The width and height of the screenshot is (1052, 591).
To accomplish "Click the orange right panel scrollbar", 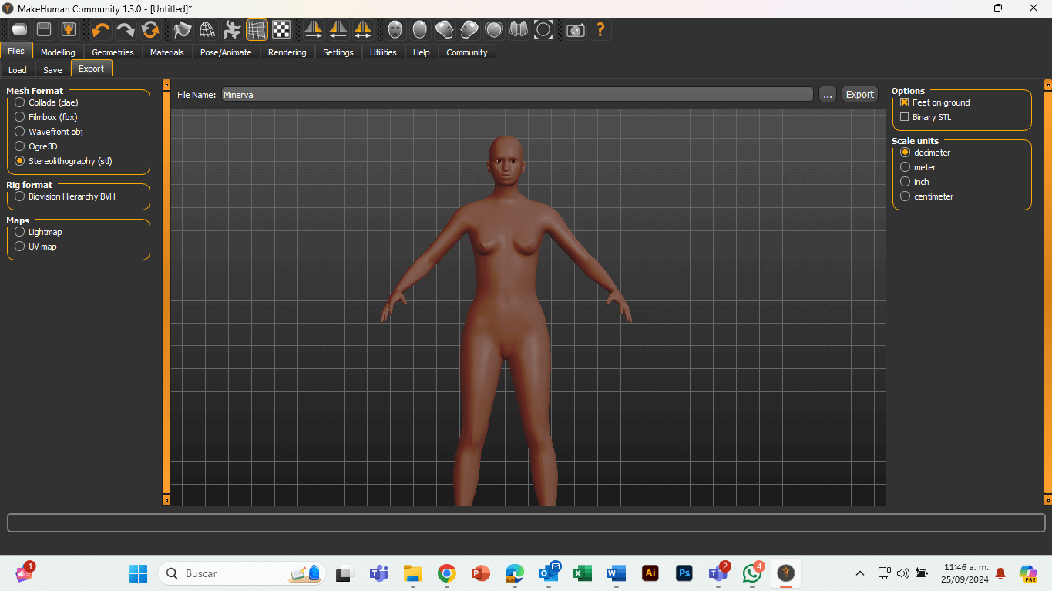I will click(1047, 292).
